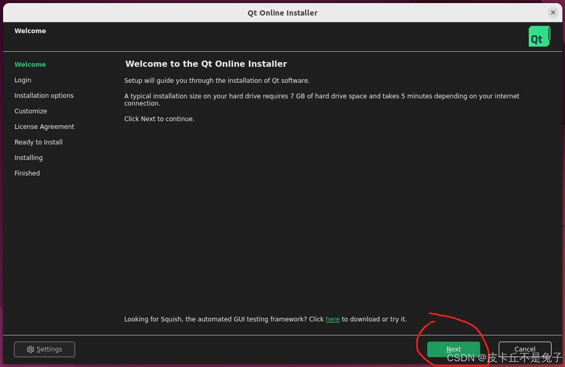The height and width of the screenshot is (367, 565).
Task: Select the Installation options step
Action: tap(44, 95)
